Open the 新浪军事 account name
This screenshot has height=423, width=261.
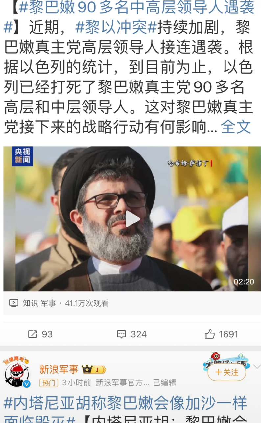pyautogui.click(x=59, y=369)
